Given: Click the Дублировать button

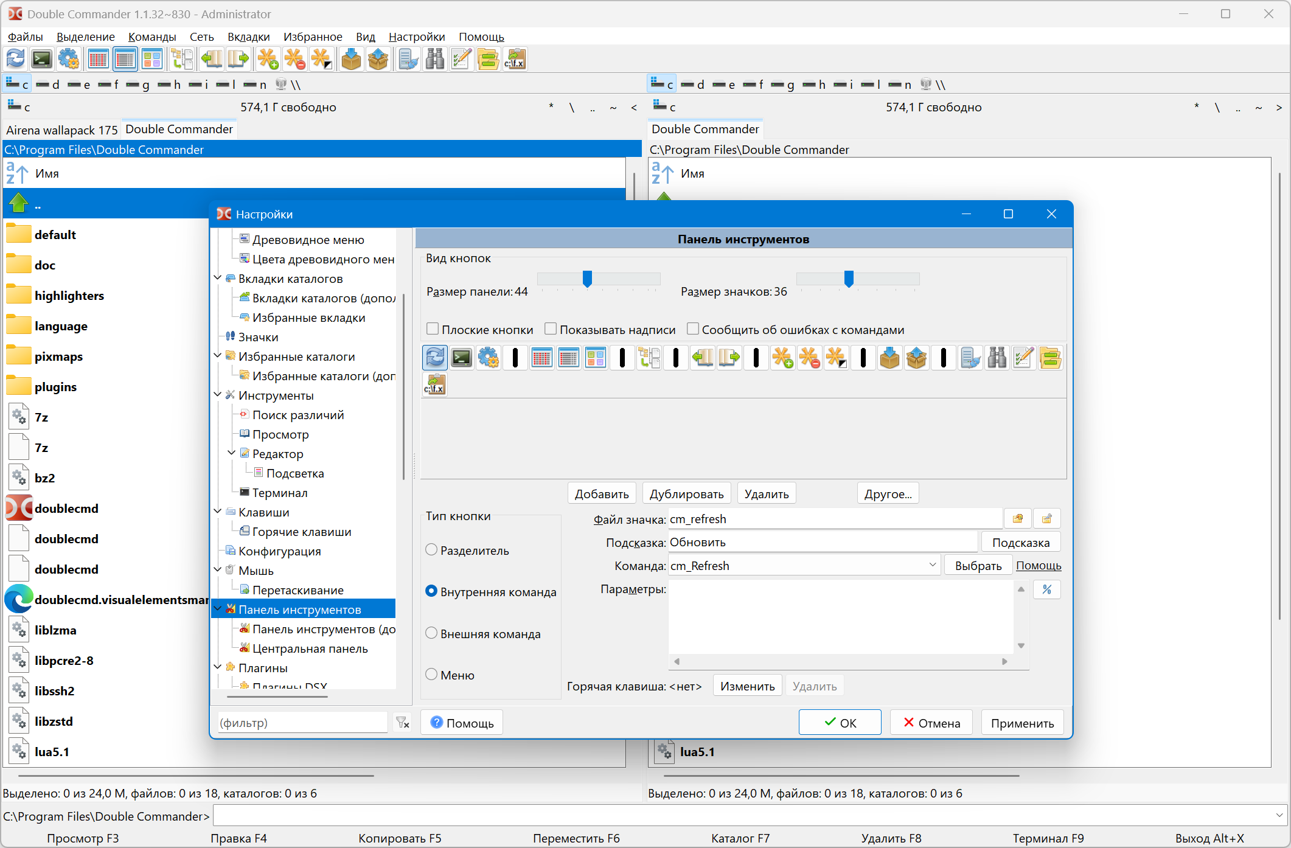Looking at the screenshot, I should [x=686, y=494].
